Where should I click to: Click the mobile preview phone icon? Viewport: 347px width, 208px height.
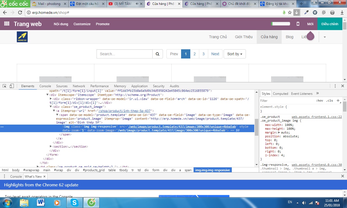coord(298,24)
